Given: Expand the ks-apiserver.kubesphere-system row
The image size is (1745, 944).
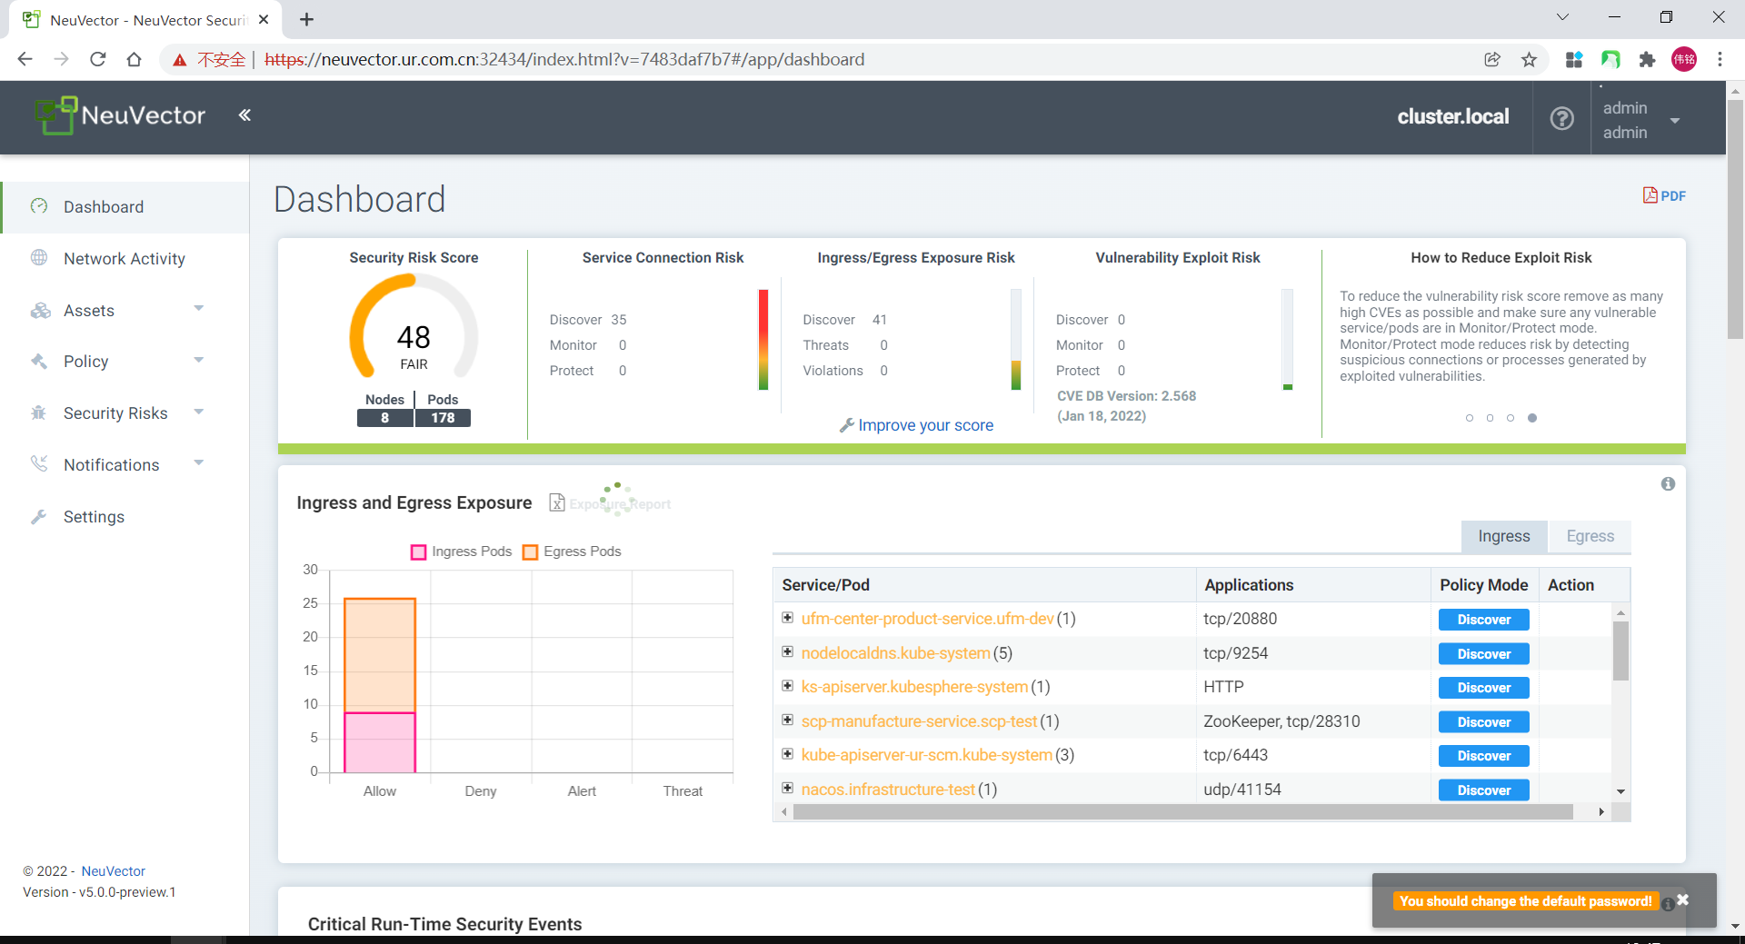Looking at the screenshot, I should pos(788,686).
